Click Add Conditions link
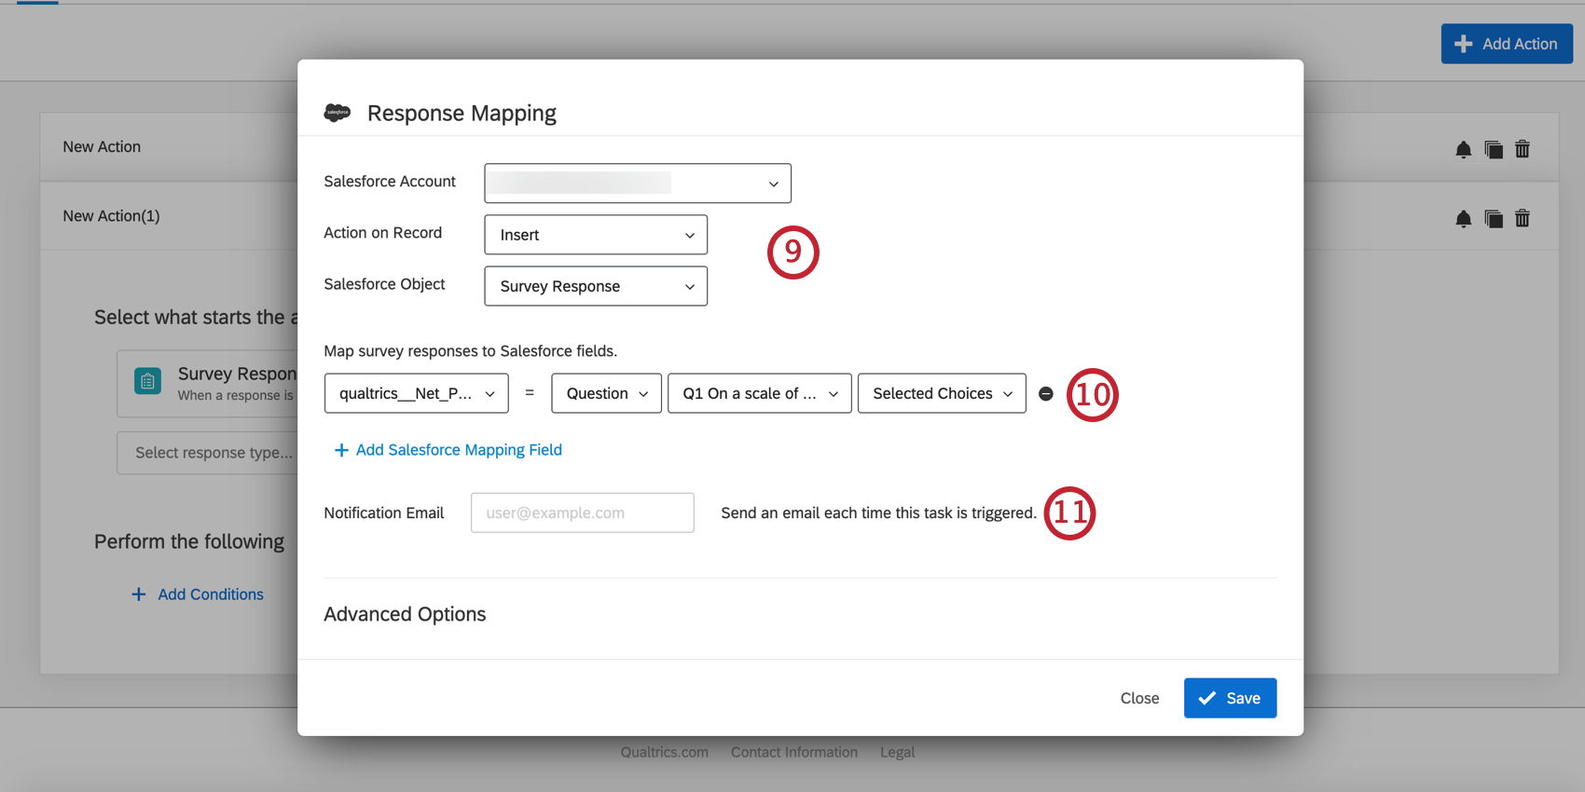The width and height of the screenshot is (1585, 792). 211,594
